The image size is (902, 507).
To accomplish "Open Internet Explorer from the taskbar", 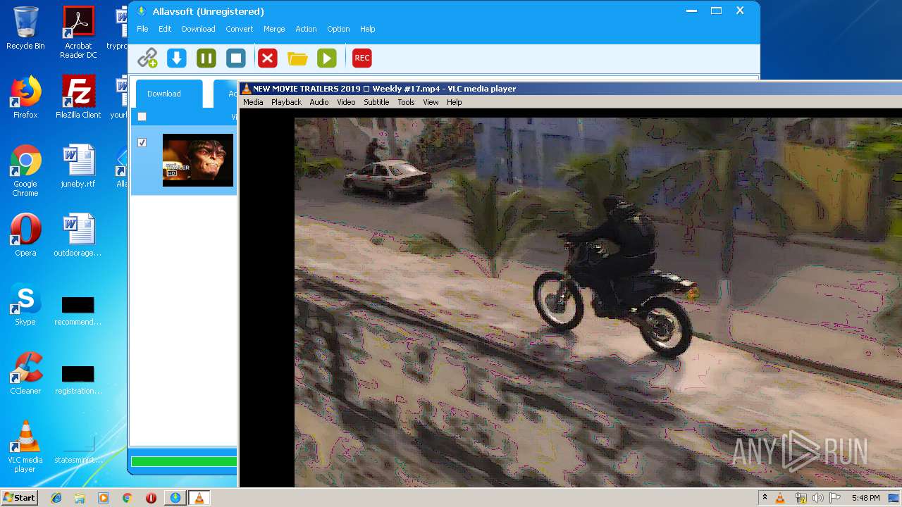I will click(x=56, y=498).
